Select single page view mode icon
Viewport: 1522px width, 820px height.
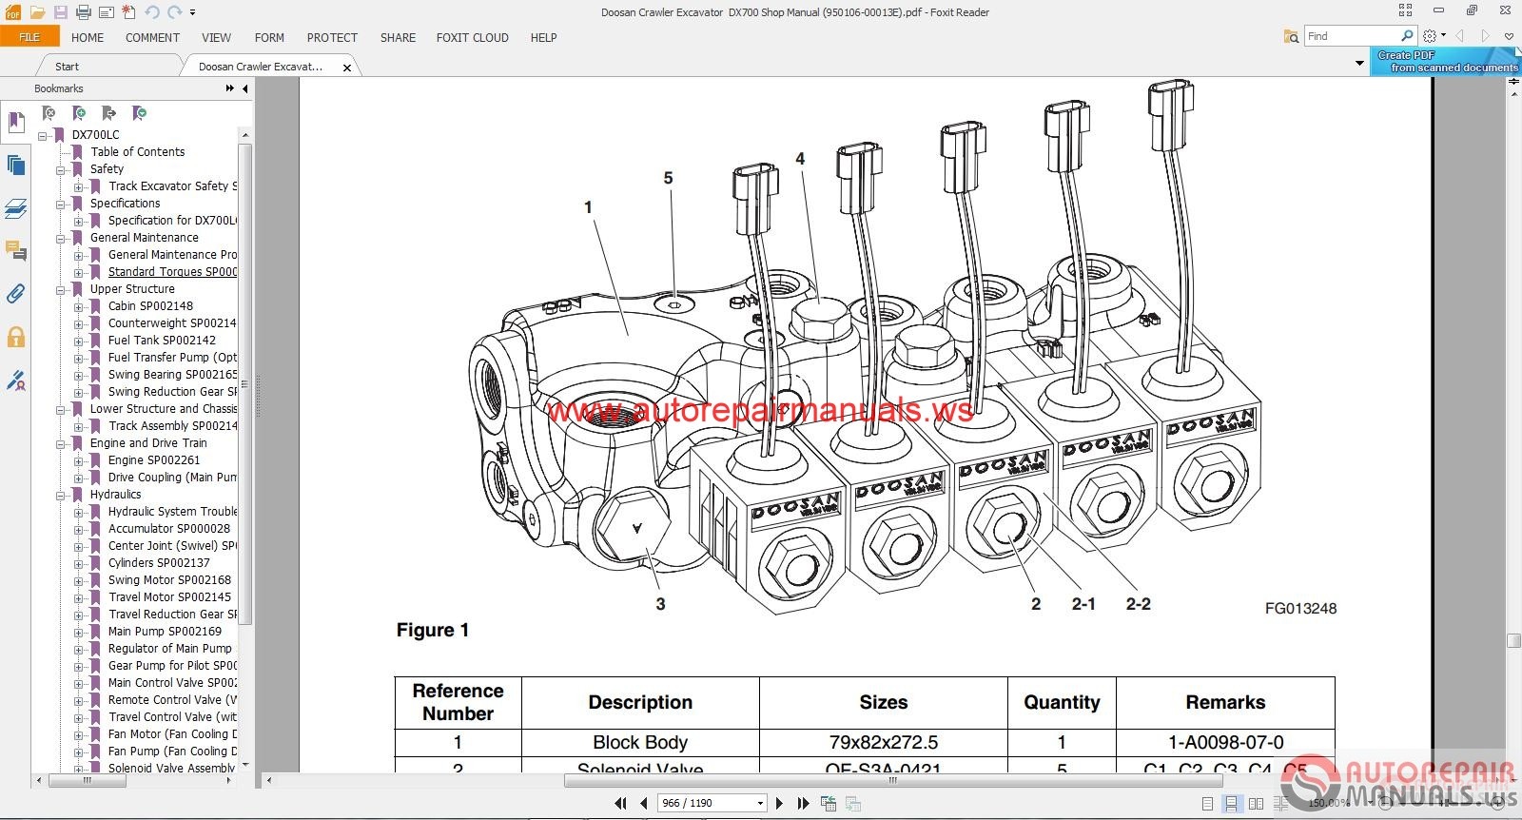(x=1207, y=804)
